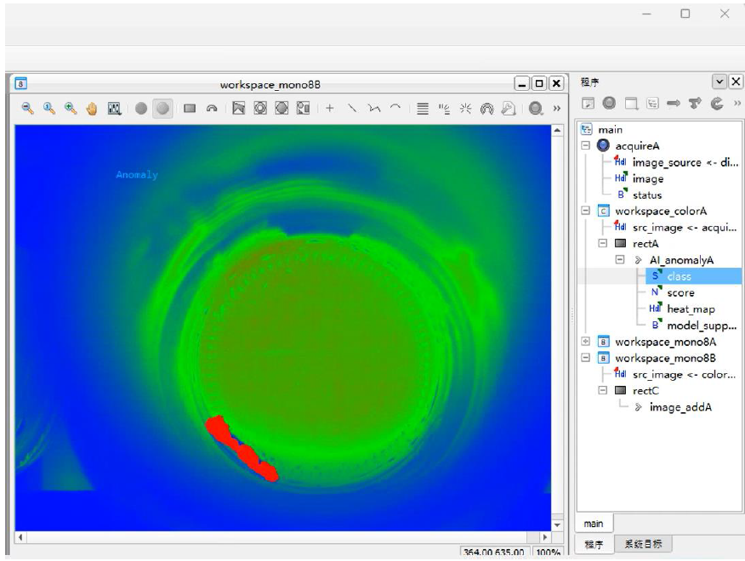The height and width of the screenshot is (561, 745).
Task: Collapse the rectC tree node
Action: coord(603,390)
